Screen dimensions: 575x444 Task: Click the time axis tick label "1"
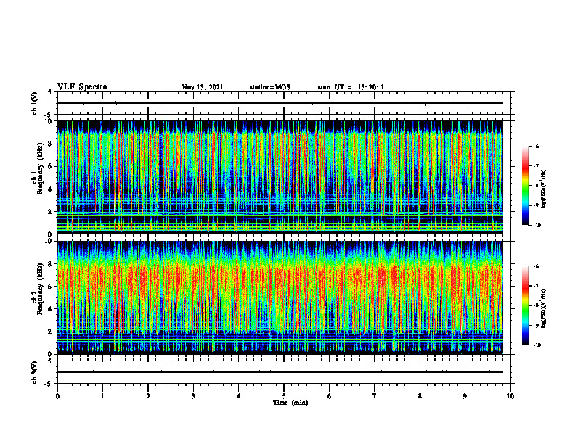pyautogui.click(x=102, y=396)
